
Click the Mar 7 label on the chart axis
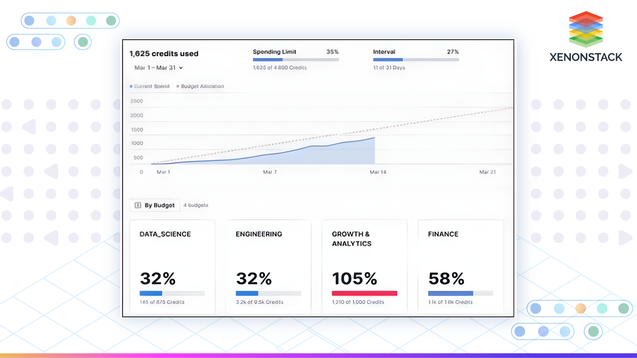point(270,172)
